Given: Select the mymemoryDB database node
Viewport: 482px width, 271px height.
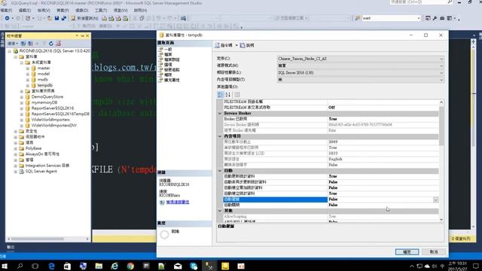Looking at the screenshot, I should pos(44,102).
